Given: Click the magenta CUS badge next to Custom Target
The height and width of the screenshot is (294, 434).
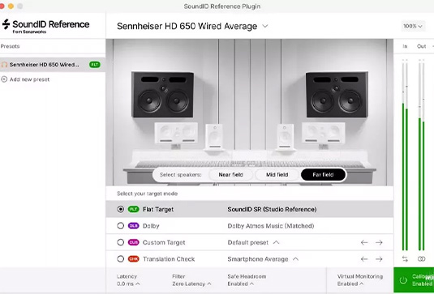Looking at the screenshot, I should [133, 242].
